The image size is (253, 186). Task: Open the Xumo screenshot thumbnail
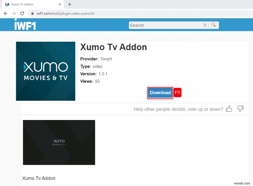click(x=59, y=142)
